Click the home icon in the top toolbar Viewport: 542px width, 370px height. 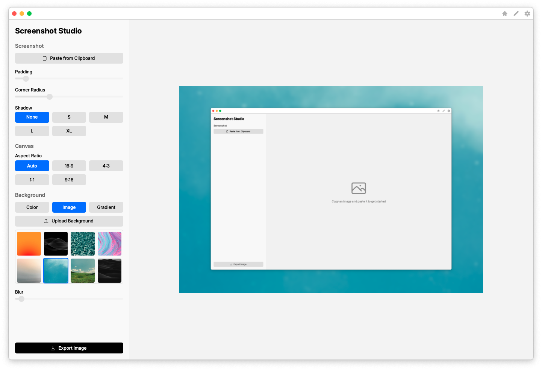point(504,13)
